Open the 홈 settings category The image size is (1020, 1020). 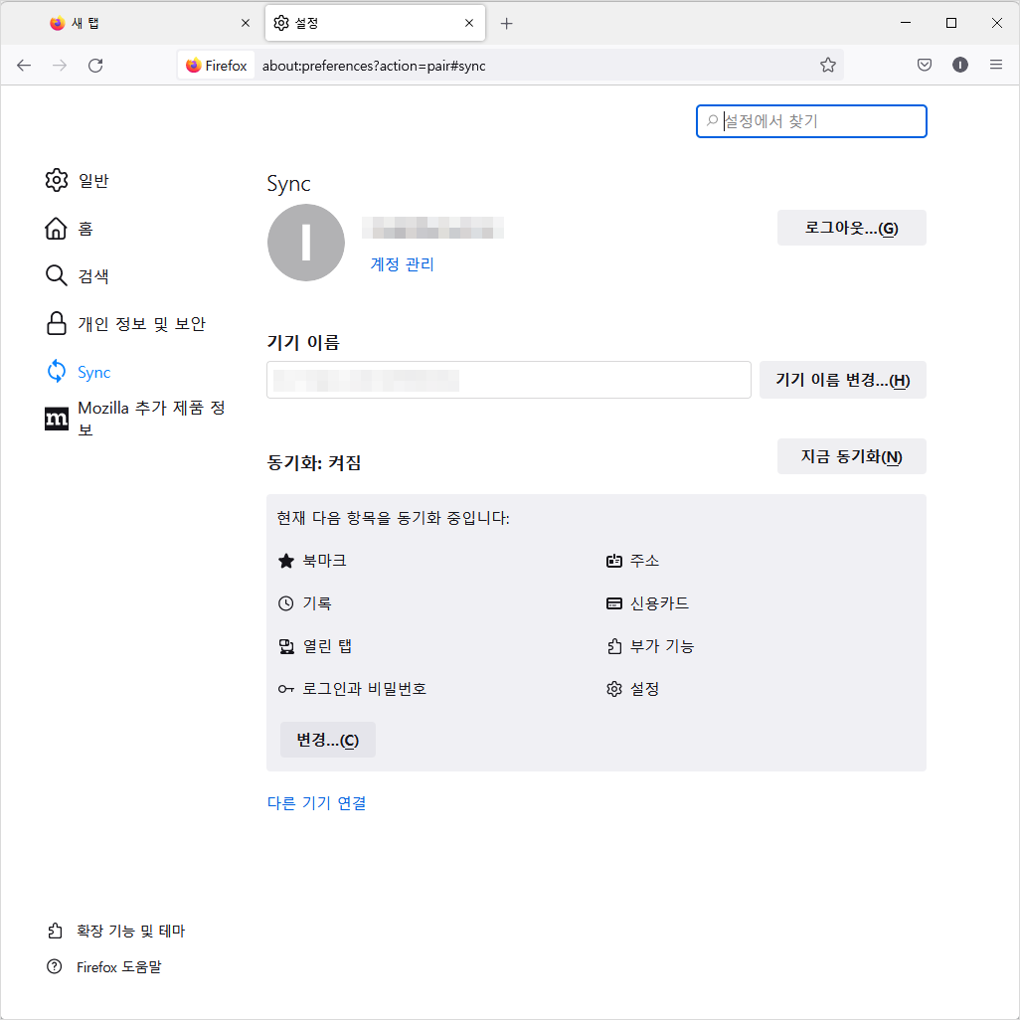[x=69, y=229]
